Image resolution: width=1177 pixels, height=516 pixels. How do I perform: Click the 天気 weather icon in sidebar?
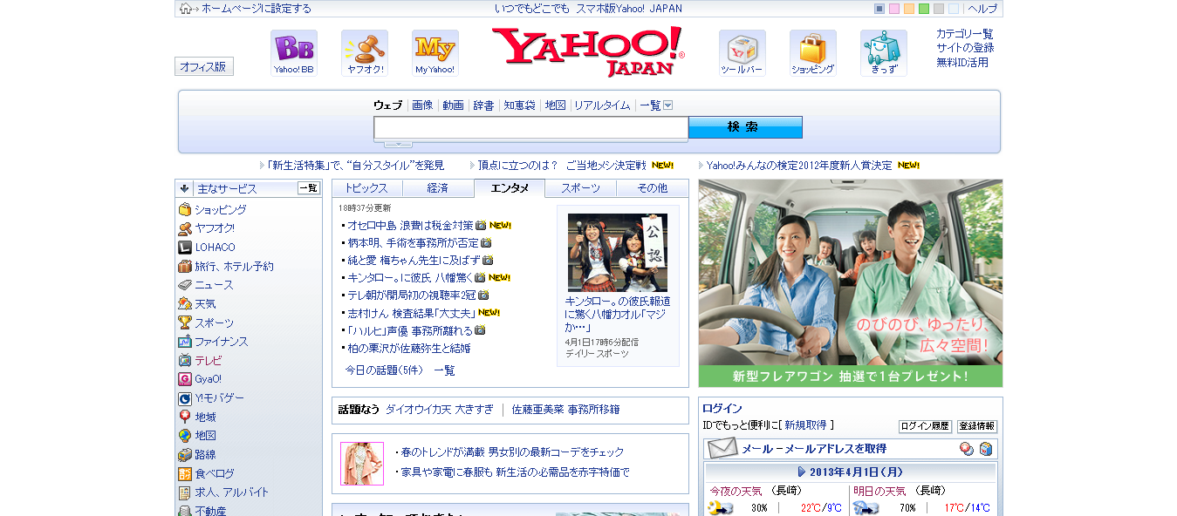coord(185,303)
